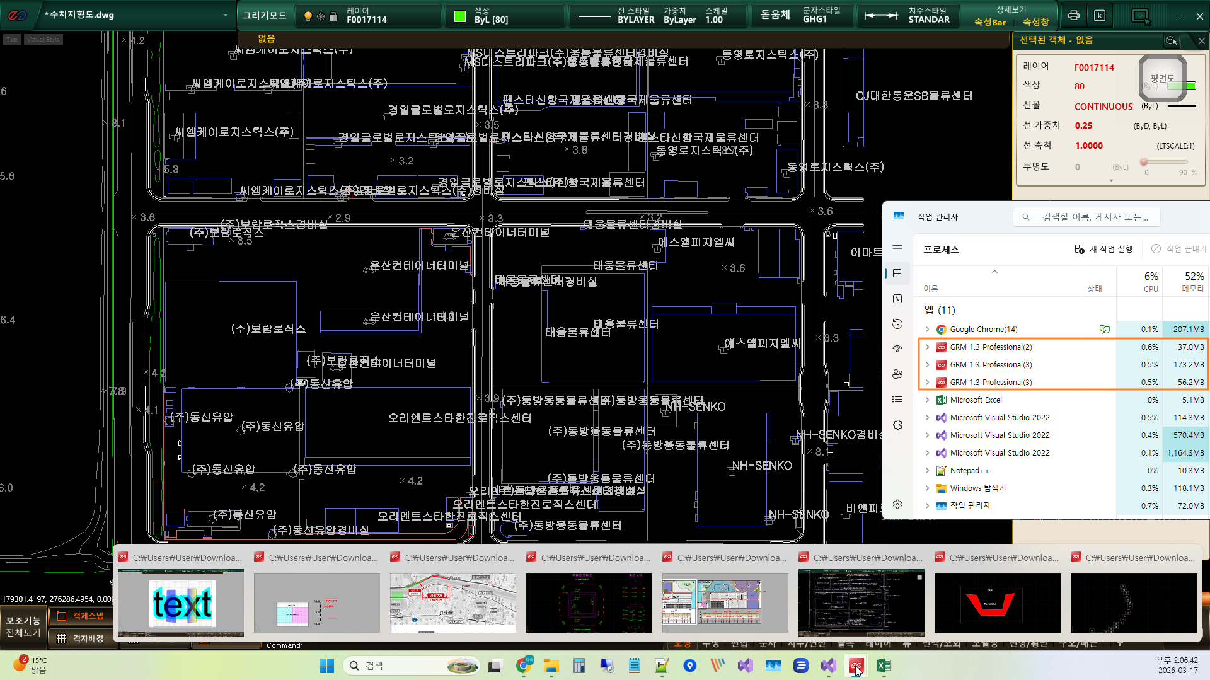Click the object-select icon in the properties panel header

1172,40
